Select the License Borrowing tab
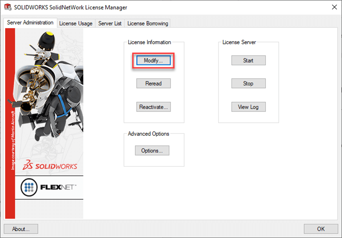The width and height of the screenshot is (342, 238). tap(147, 23)
